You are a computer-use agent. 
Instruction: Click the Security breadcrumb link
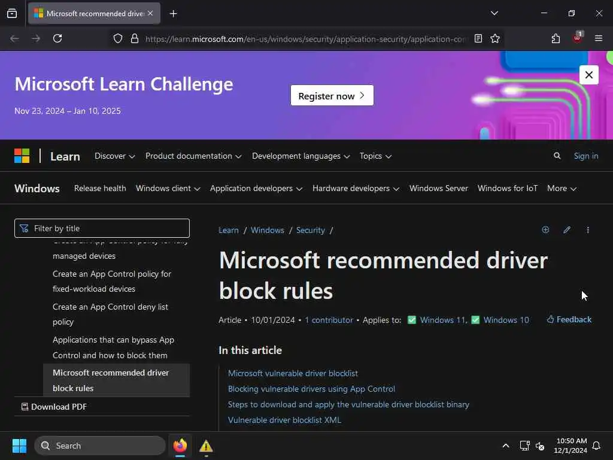[x=311, y=231]
